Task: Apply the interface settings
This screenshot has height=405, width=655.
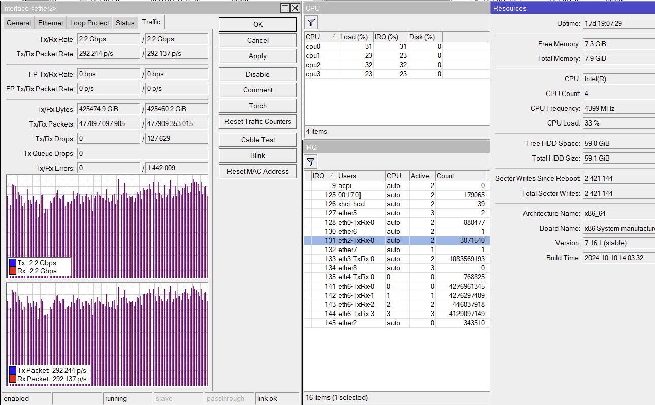Action: pos(257,56)
